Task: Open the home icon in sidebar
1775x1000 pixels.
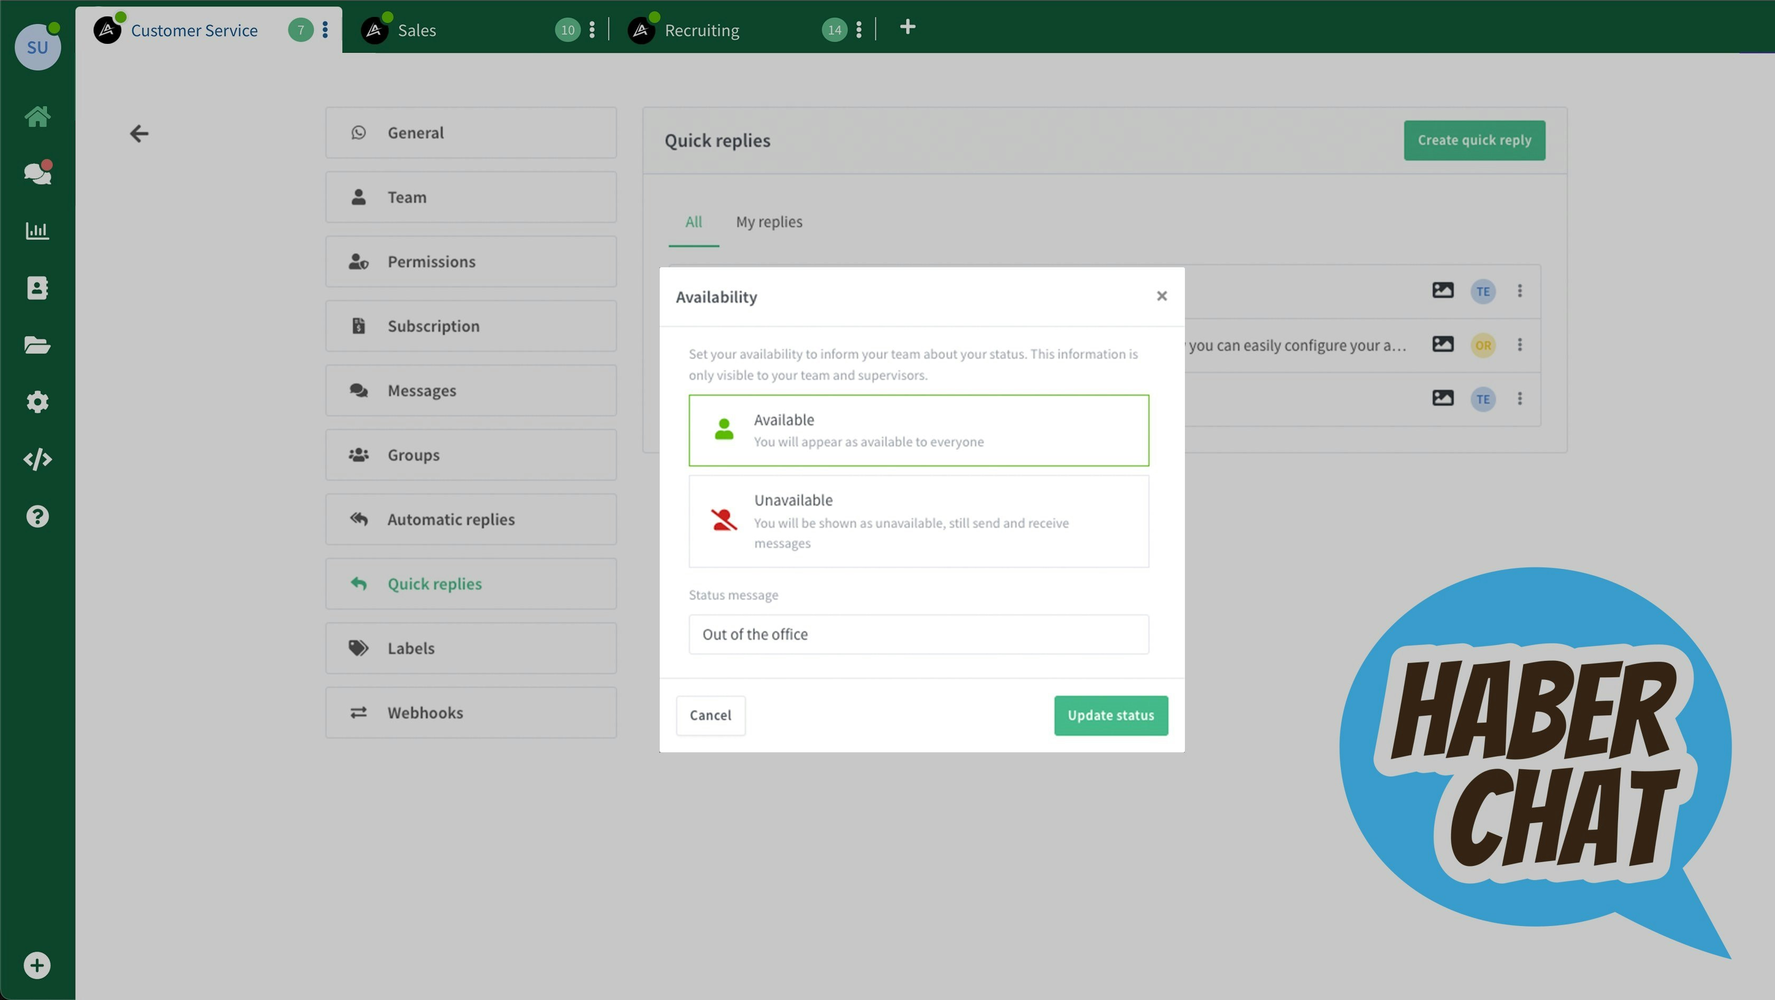Action: [37, 116]
